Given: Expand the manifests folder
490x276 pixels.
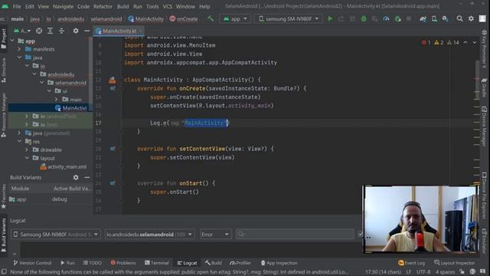Looking at the screenshot, I should click(19, 49).
